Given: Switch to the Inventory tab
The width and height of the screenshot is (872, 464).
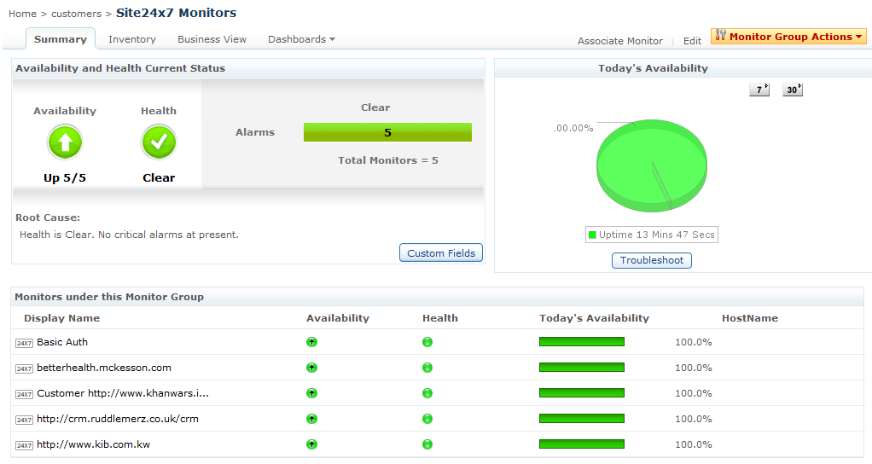Looking at the screenshot, I should (x=131, y=39).
